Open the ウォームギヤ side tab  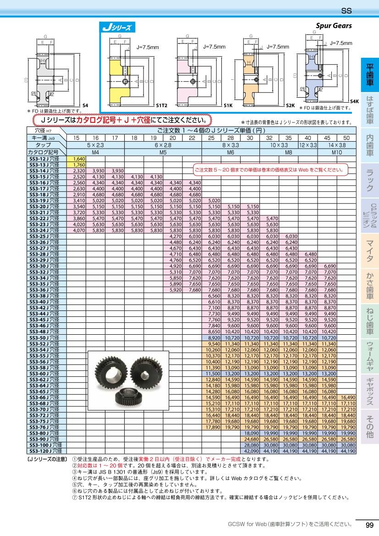coord(370,357)
